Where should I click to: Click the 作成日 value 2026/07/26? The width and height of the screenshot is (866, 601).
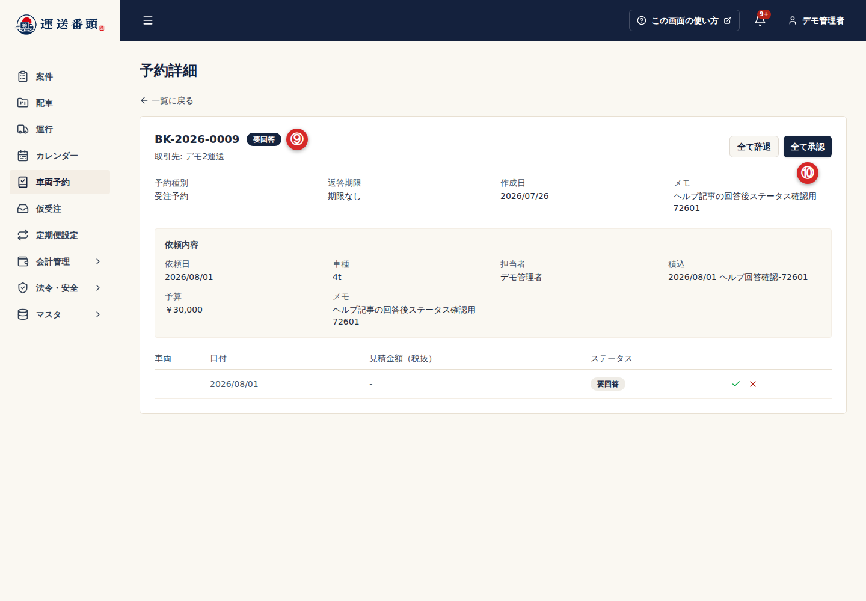(x=524, y=196)
